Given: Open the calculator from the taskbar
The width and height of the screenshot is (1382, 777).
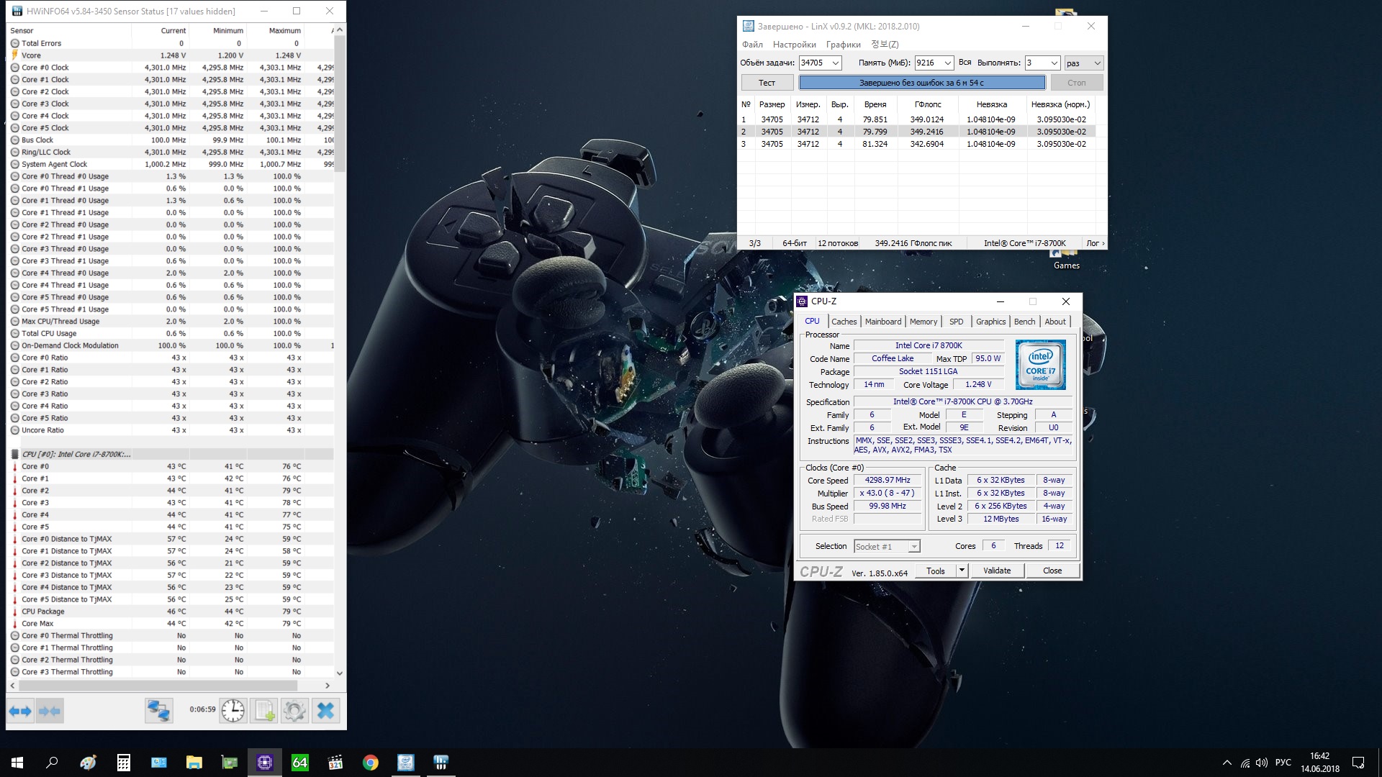Looking at the screenshot, I should 124,763.
